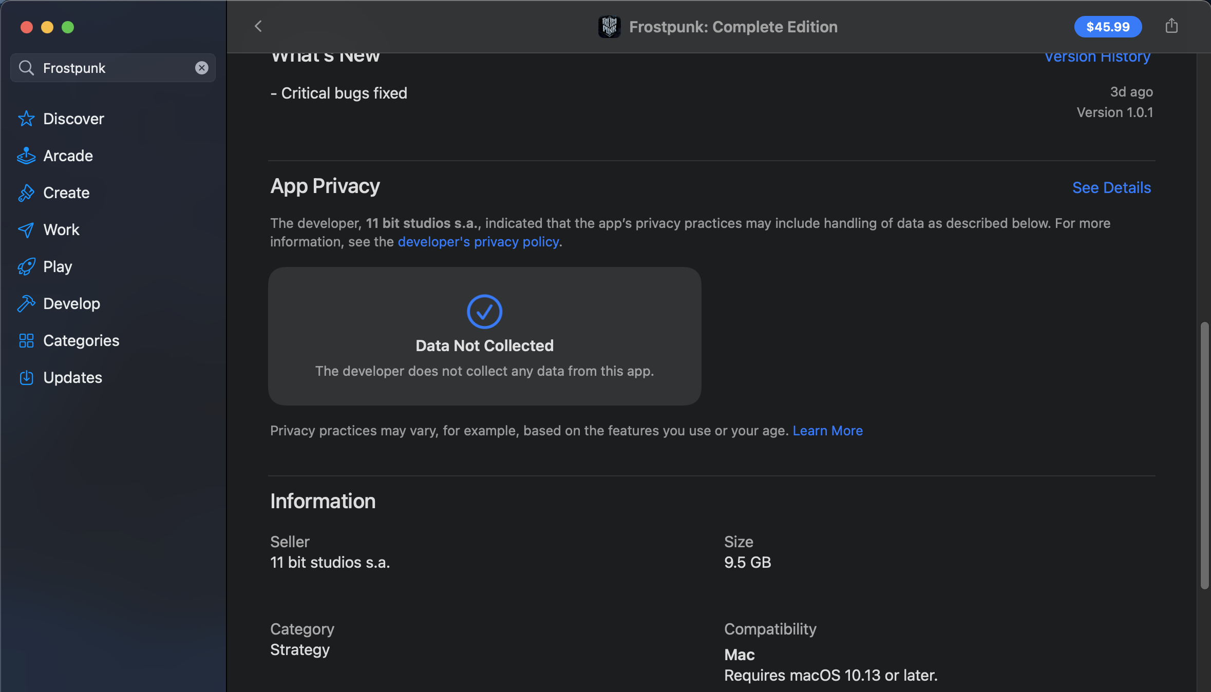Click the back chevron in the toolbar
Screen dimensions: 1211x692
coord(258,26)
